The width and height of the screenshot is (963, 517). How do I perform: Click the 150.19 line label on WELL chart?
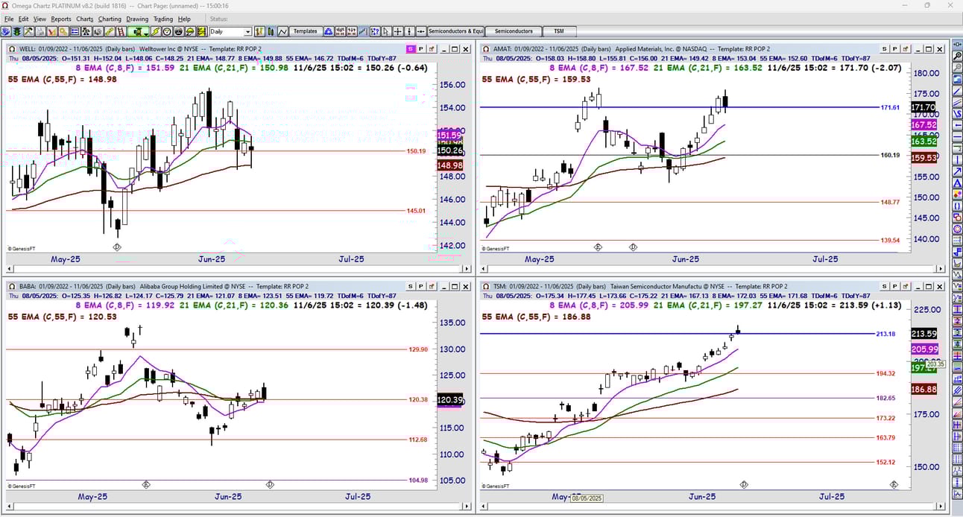[x=416, y=151]
